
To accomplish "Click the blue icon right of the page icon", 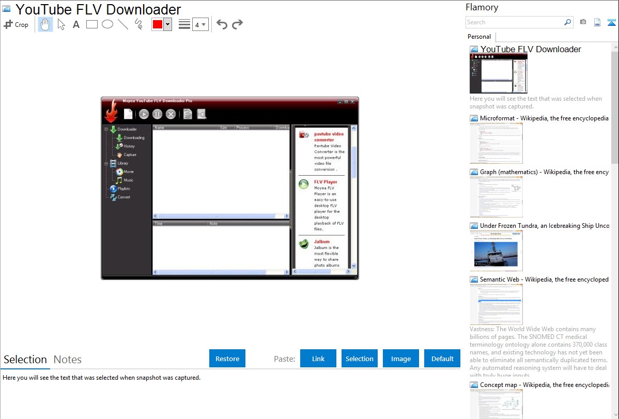I will [x=611, y=22].
